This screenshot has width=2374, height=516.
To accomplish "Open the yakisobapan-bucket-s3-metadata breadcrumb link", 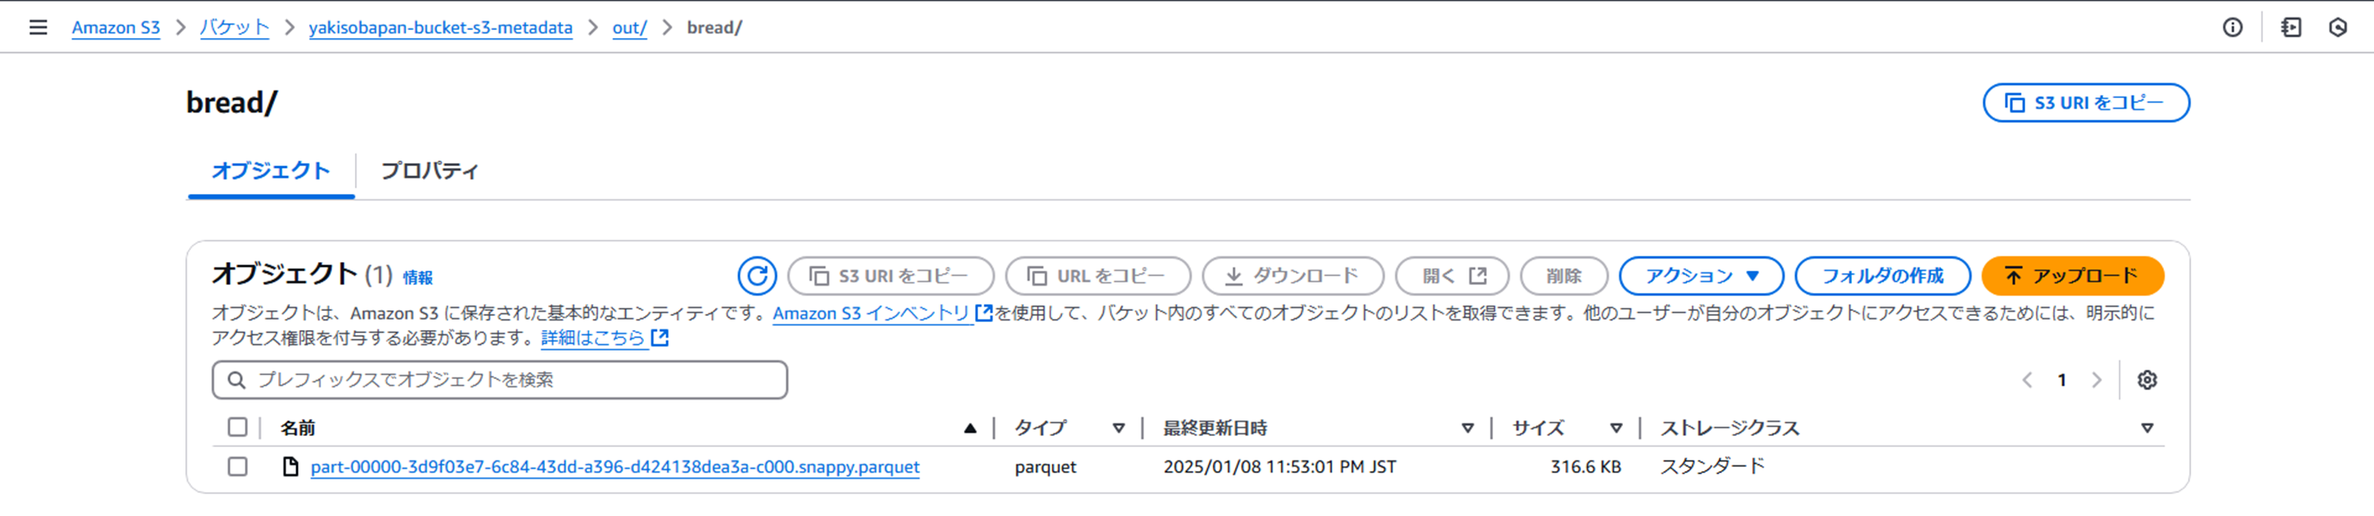I will point(440,28).
